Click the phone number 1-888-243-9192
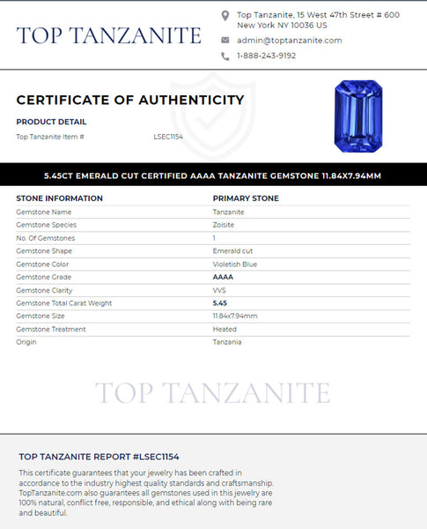 (x=266, y=56)
